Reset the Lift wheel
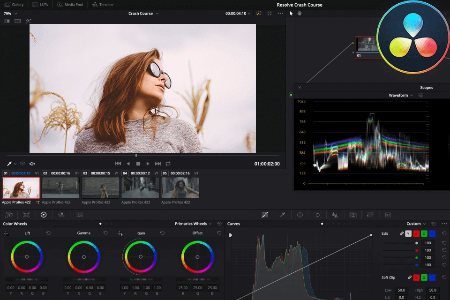The width and height of the screenshot is (450, 300). pyautogui.click(x=48, y=233)
